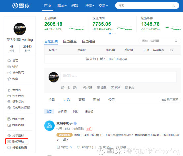Click the 20953 粉丝 followers count
This screenshot has height=156, width=183.
[x=27, y=48]
